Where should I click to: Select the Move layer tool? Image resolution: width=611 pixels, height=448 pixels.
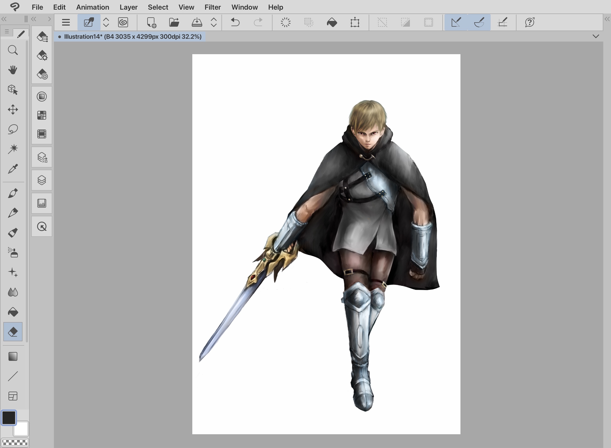(13, 109)
